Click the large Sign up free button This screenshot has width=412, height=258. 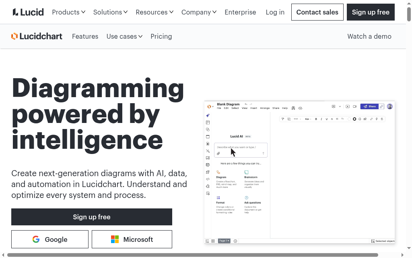(x=92, y=217)
